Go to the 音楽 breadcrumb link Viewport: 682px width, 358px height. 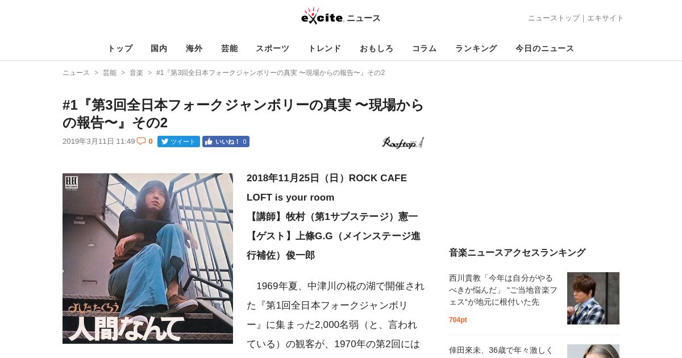pos(136,73)
